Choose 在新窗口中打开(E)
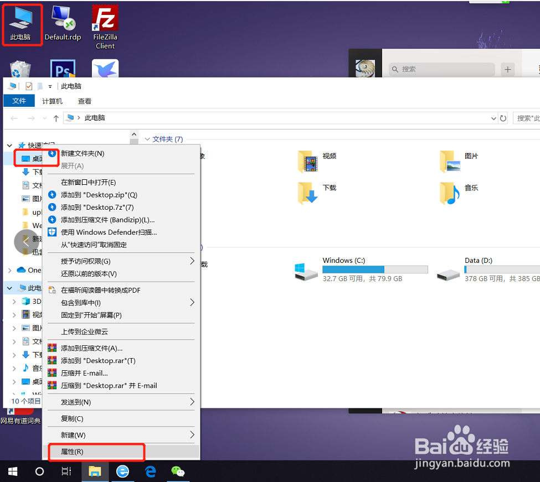Screen dimensions: 540x482 (x=121, y=183)
